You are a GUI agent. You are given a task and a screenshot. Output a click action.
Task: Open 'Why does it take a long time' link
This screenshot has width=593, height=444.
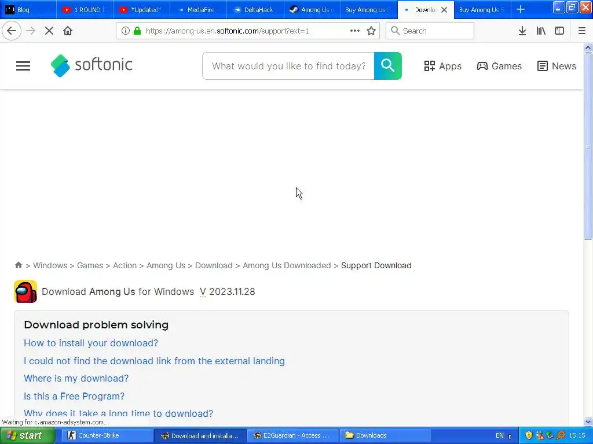pyautogui.click(x=118, y=413)
